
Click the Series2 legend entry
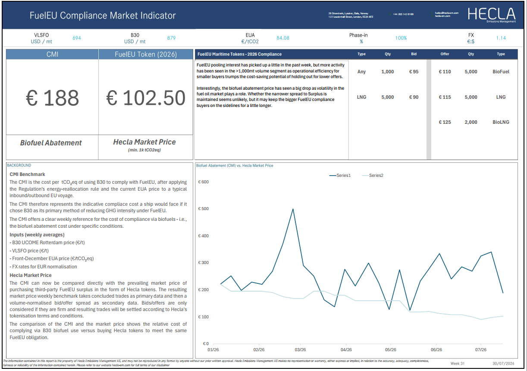pyautogui.click(x=373, y=176)
